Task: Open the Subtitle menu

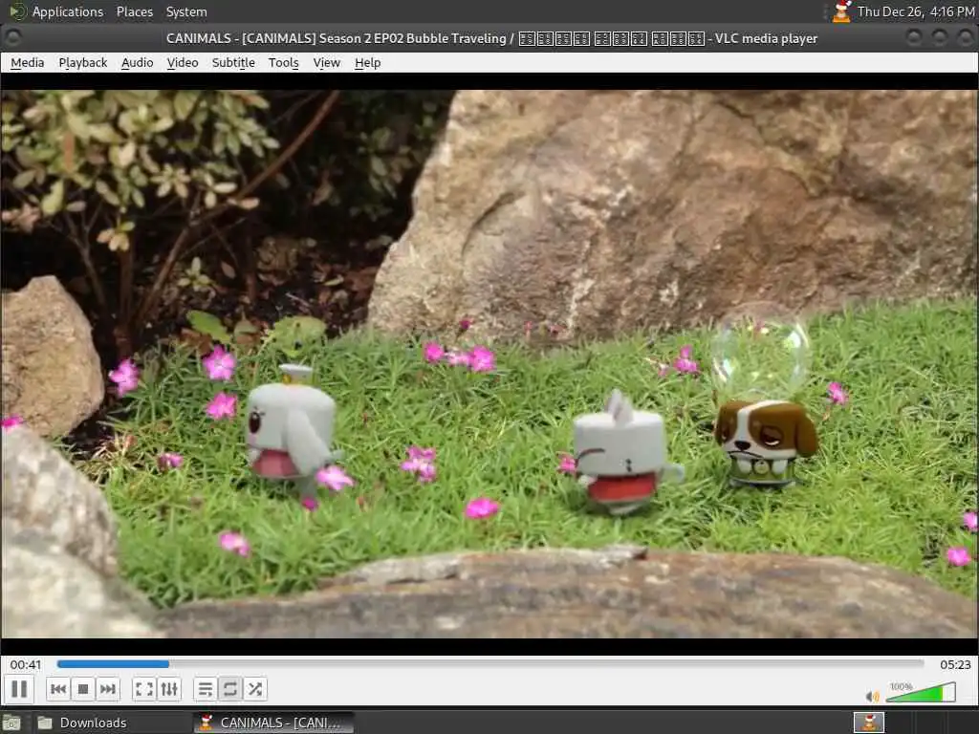Action: 233,62
